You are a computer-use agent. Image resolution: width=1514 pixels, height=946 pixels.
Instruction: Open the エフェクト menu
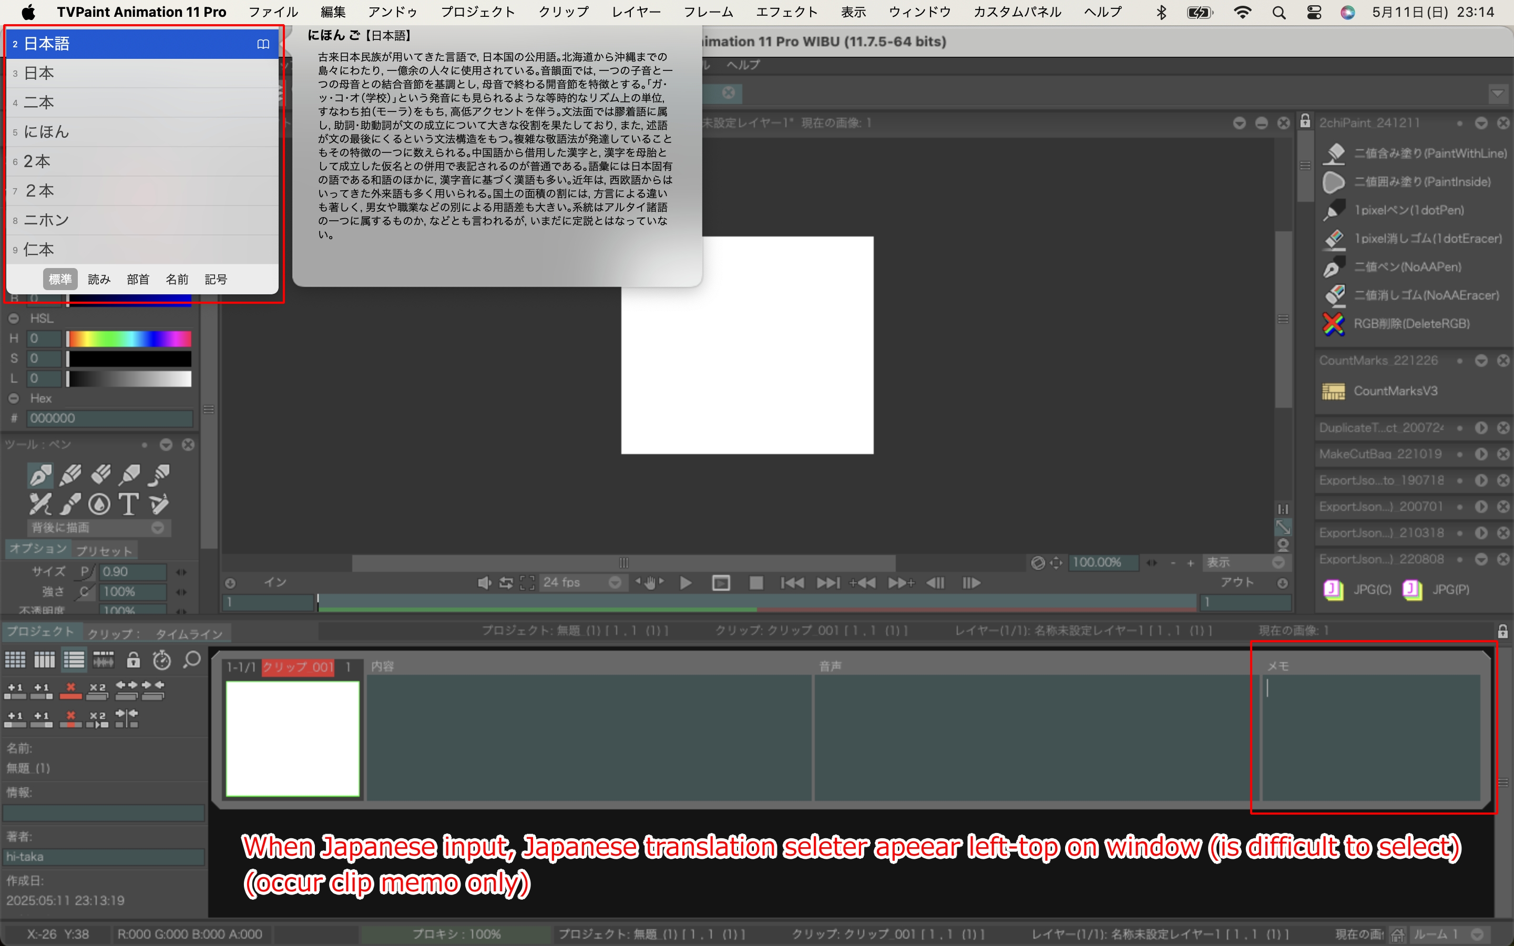click(x=786, y=12)
